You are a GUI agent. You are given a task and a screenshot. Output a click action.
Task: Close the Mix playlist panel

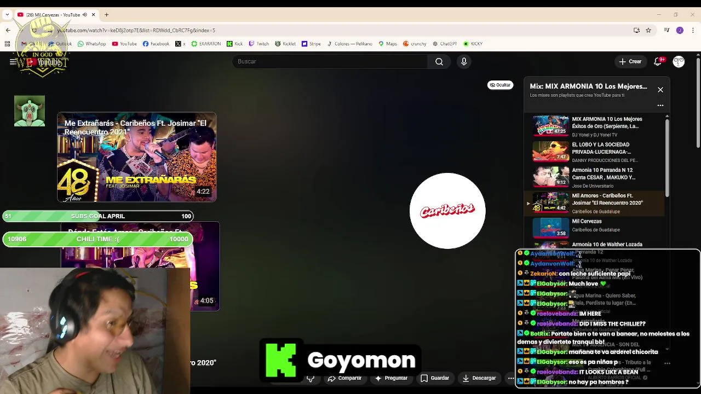[x=660, y=90]
